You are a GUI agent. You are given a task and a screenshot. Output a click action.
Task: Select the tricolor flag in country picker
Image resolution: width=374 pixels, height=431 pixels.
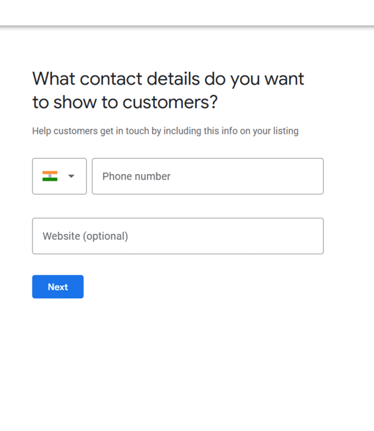coord(50,176)
